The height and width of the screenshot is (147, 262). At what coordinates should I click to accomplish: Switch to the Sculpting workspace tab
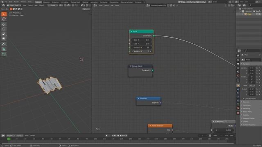[x=55, y=2]
